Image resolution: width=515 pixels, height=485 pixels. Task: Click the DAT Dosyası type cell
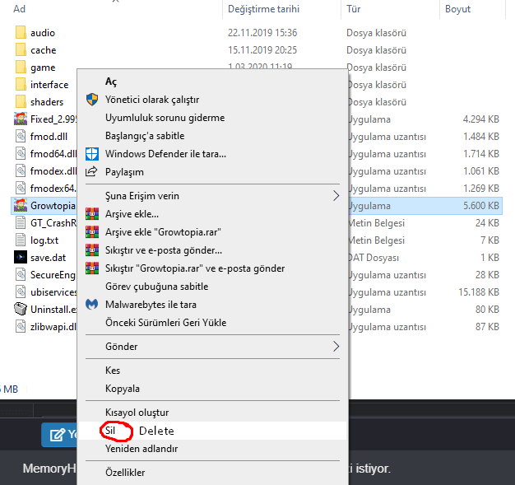373,258
